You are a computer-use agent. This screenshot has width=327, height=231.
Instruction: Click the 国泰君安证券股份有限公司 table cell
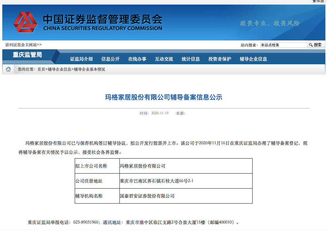pos(147,196)
